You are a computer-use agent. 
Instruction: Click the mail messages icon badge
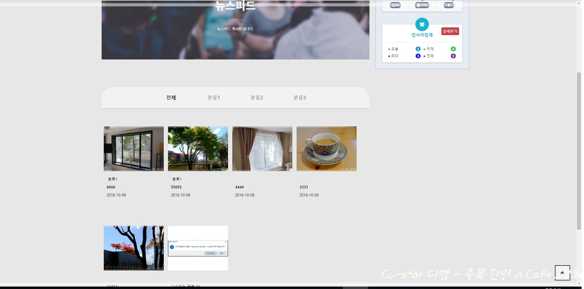(395, 5)
